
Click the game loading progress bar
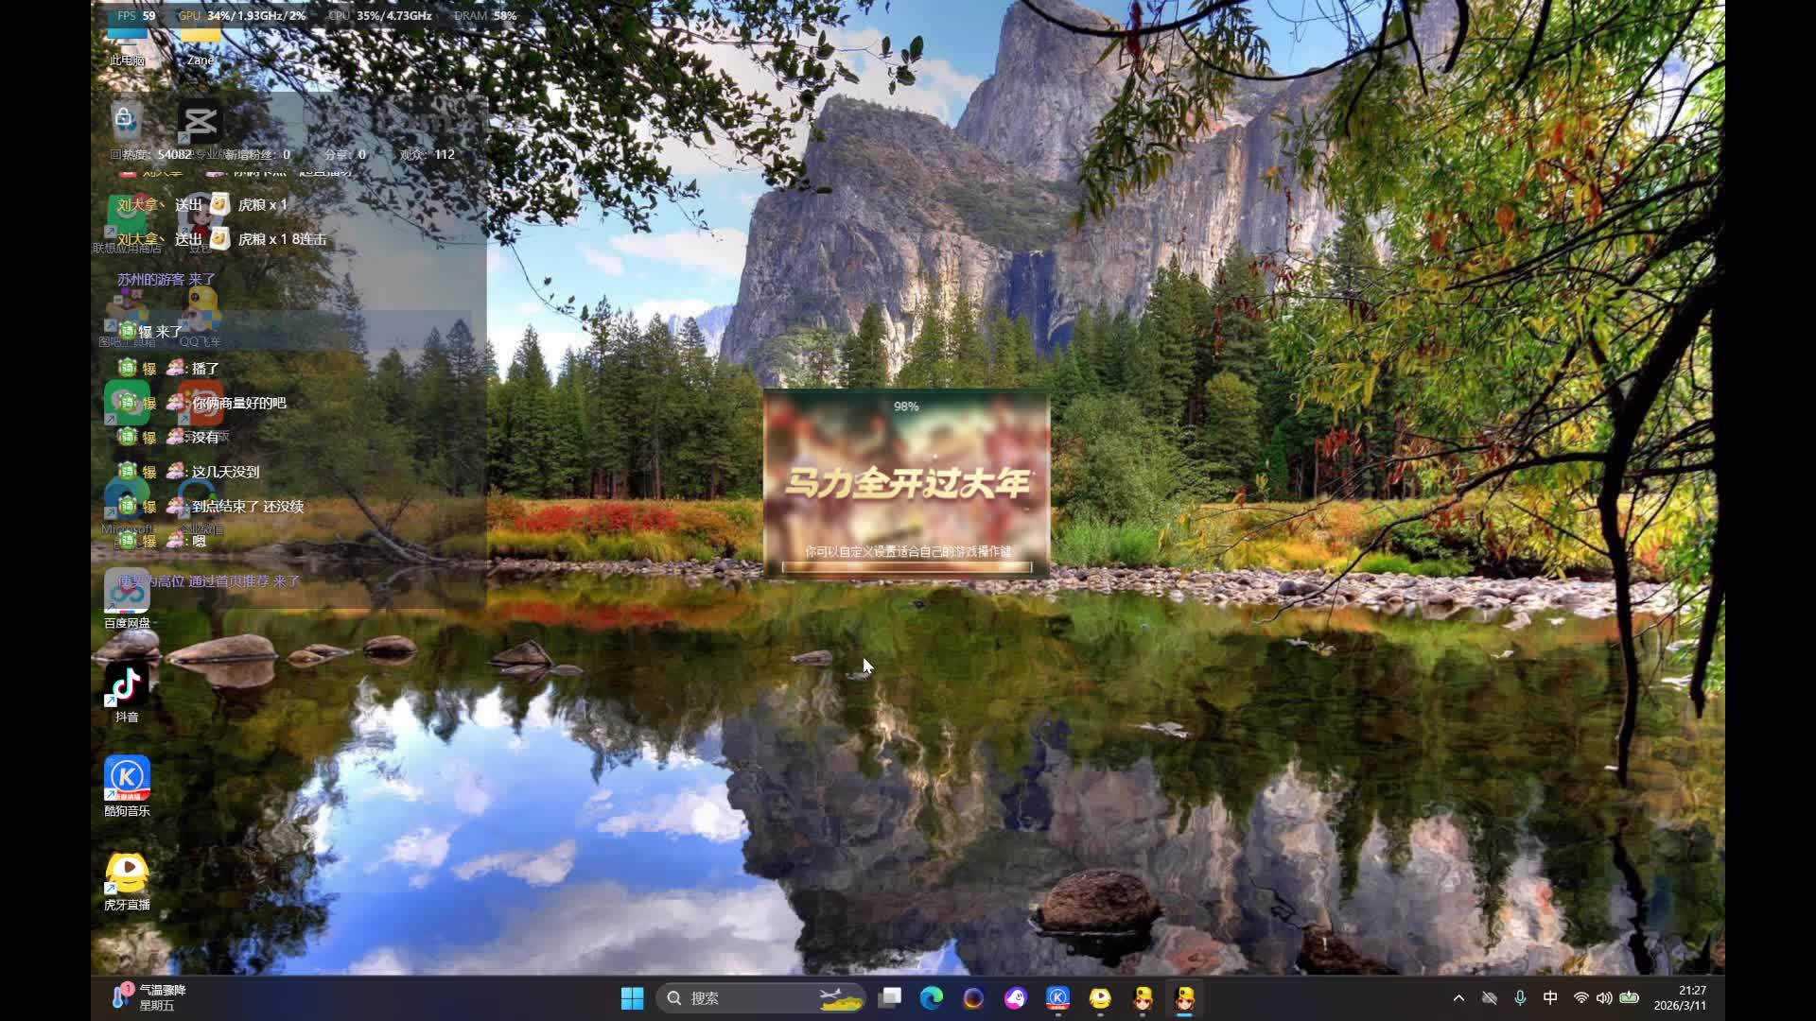tap(906, 567)
